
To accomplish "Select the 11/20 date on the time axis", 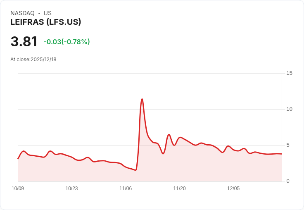I will click(179, 189).
